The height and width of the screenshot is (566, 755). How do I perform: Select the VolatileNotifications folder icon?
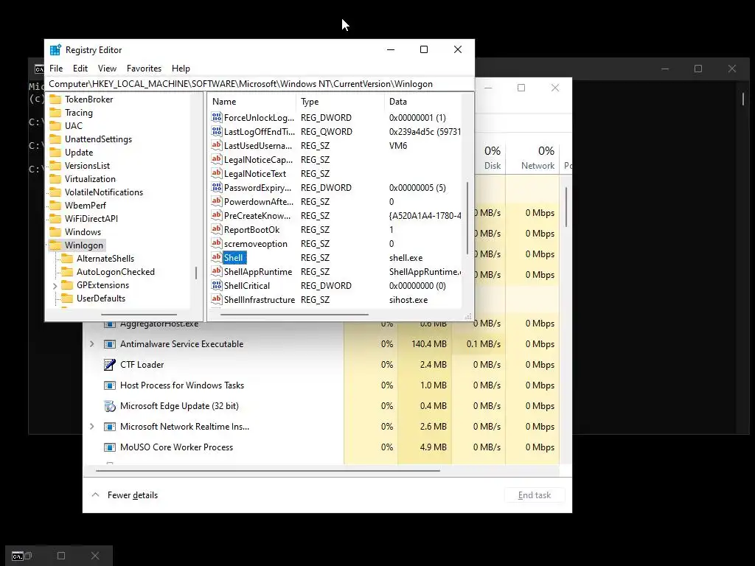point(56,192)
